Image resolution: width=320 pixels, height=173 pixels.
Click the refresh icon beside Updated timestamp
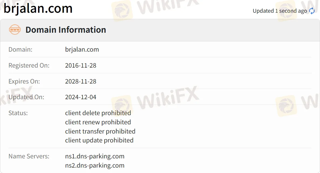click(x=312, y=11)
